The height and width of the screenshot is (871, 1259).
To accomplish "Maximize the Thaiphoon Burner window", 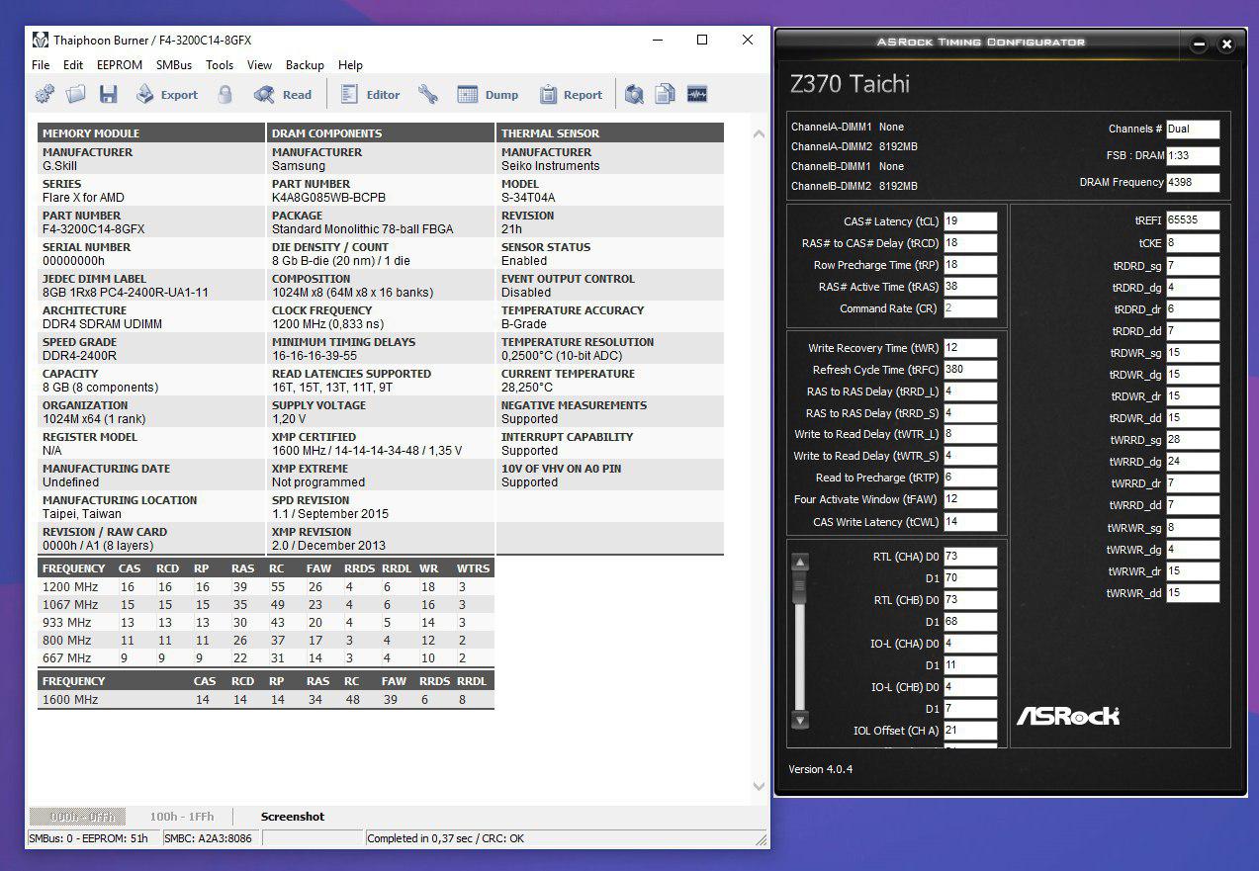I will pos(702,41).
